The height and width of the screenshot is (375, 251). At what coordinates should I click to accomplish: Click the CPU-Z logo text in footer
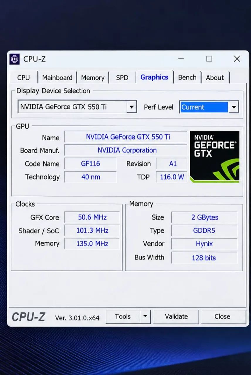point(28,317)
